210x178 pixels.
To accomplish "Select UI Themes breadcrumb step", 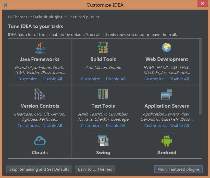I will pyautogui.click(x=18, y=17).
